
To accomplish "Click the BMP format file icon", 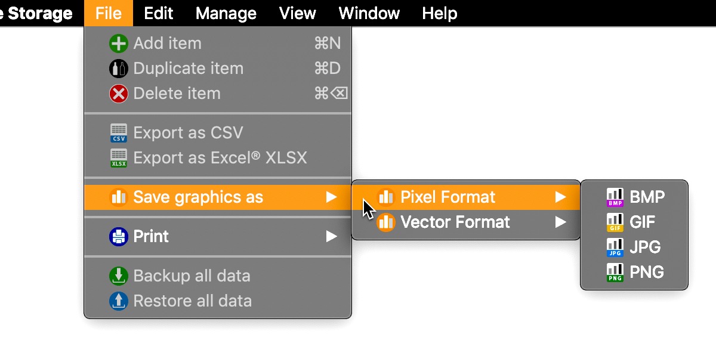I will click(615, 197).
